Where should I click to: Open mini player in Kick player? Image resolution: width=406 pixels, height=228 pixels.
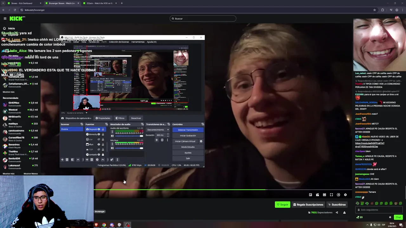[x=311, y=195]
